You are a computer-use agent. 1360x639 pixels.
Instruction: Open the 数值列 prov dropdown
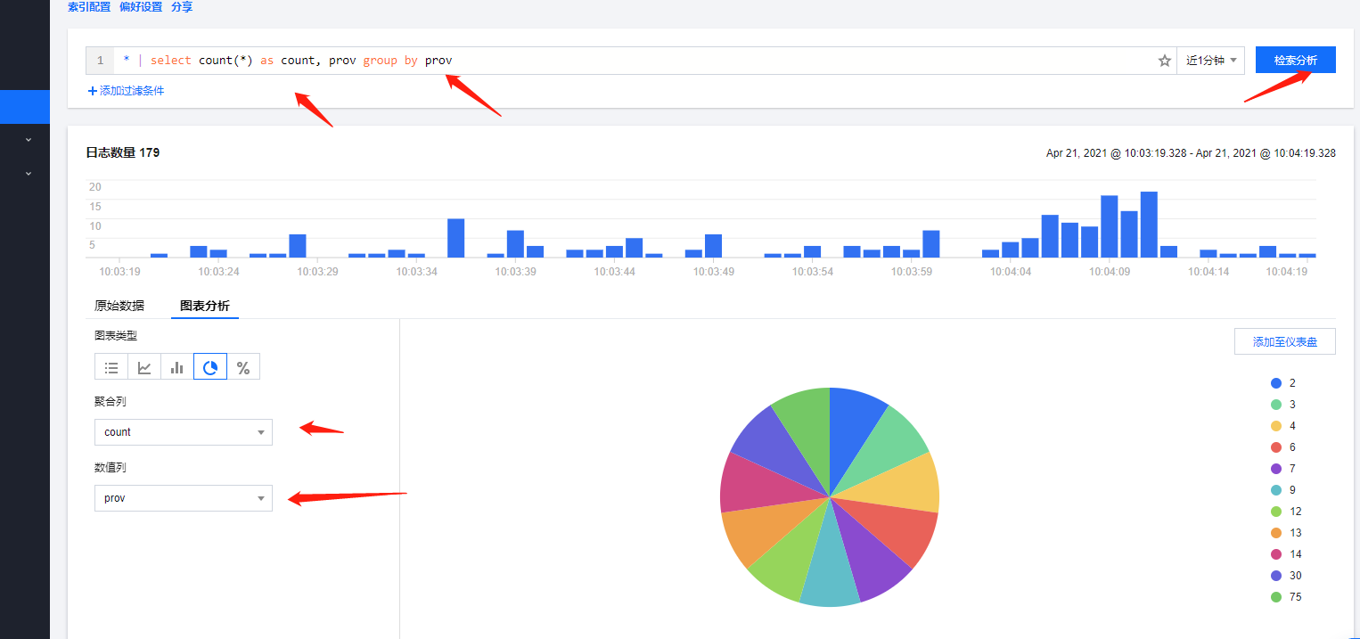[184, 498]
